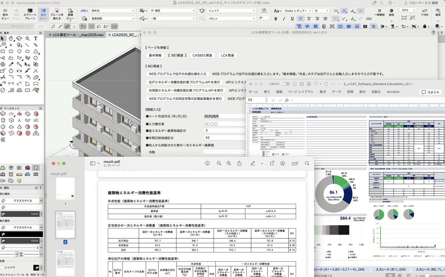Screen dimensions: 445x277
Task: Click the black line color swatch in 属性
Action: pos(21,234)
